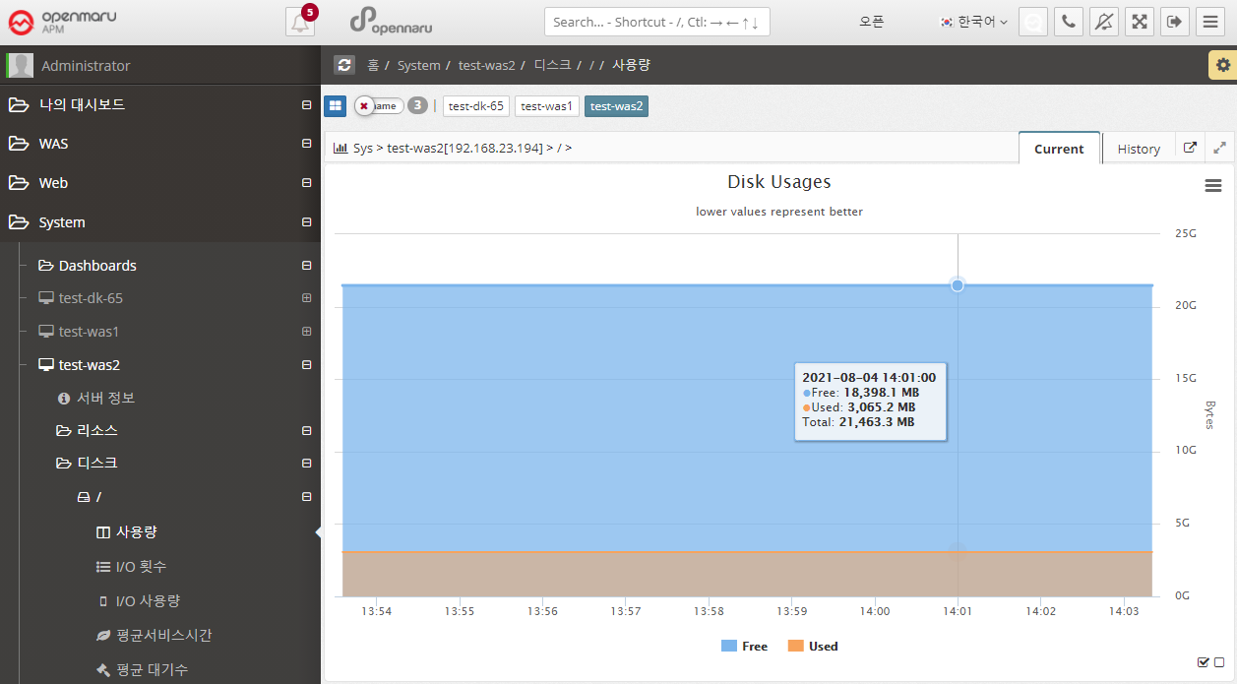Open the chart hamburger context menu
This screenshot has width=1237, height=684.
(1212, 185)
